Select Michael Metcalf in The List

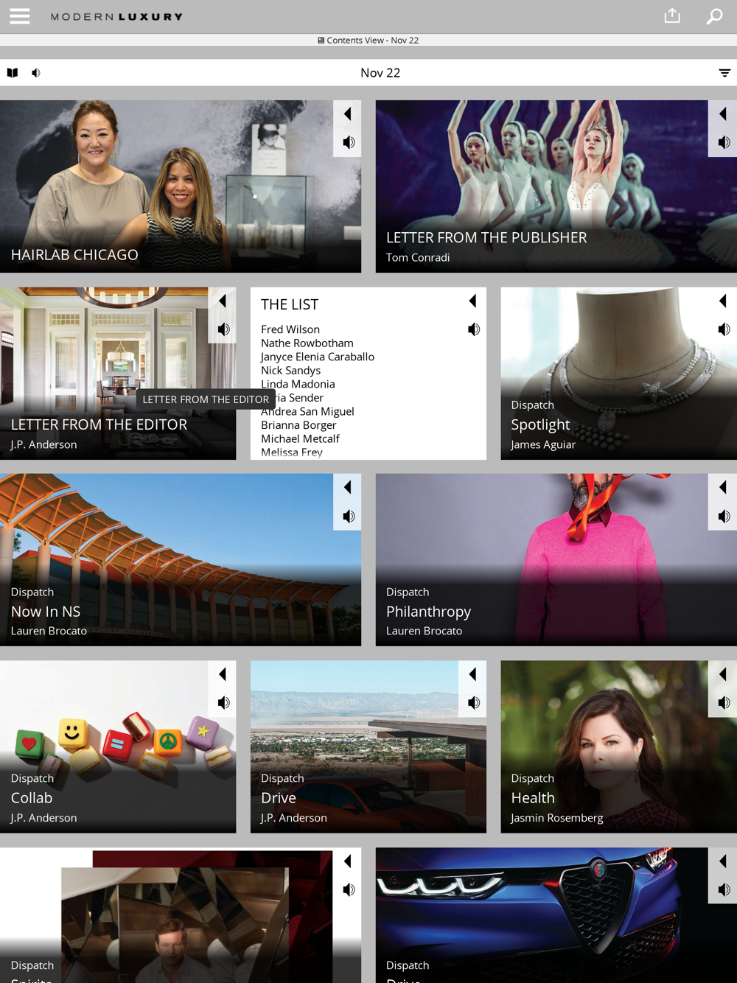coord(300,438)
